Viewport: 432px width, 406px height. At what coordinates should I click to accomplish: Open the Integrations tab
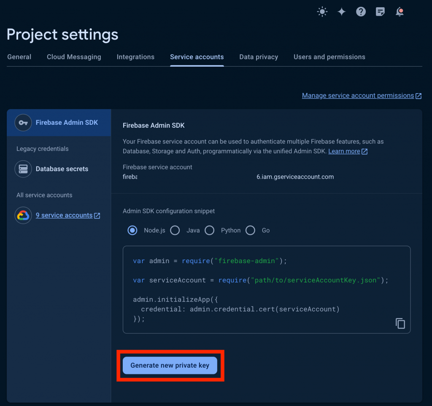(x=135, y=57)
